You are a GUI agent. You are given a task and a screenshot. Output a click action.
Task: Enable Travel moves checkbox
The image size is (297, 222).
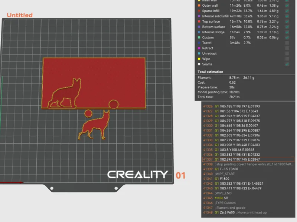click(x=287, y=43)
